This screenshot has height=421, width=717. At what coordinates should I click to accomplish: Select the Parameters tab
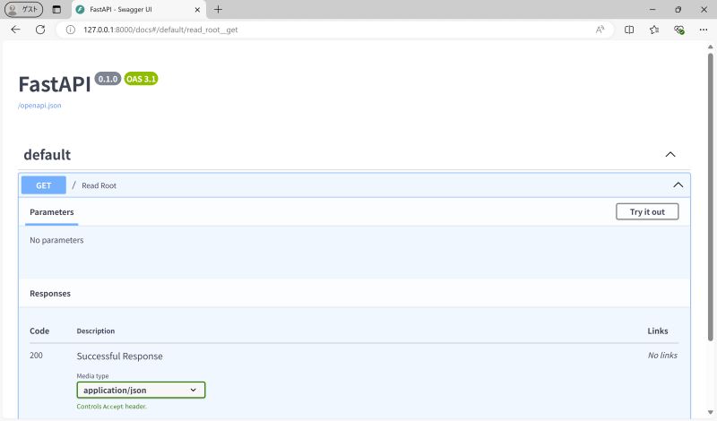tap(52, 212)
